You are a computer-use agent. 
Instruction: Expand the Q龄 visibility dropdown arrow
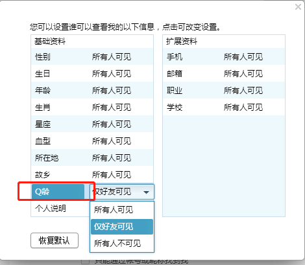point(146,192)
